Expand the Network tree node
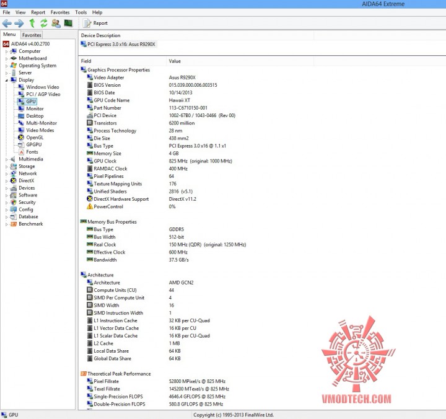This screenshot has width=446, height=419. (6, 174)
